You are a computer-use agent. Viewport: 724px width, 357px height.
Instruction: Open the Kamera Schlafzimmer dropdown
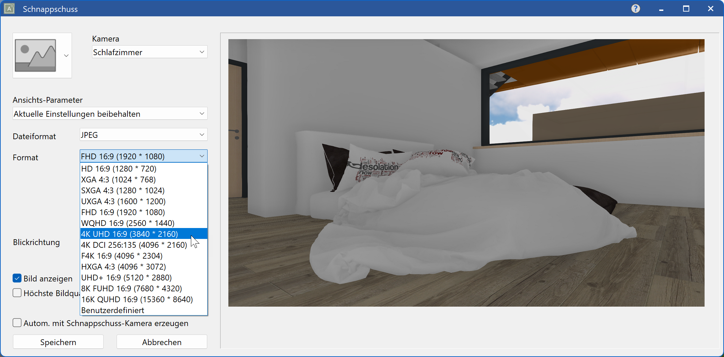tap(149, 52)
